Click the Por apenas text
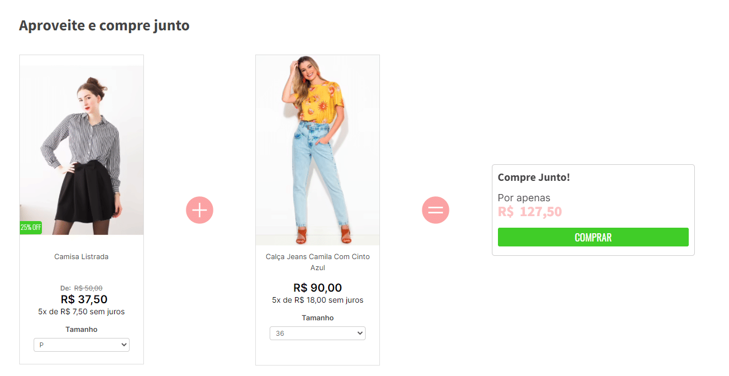729x376 pixels. pyautogui.click(x=524, y=198)
